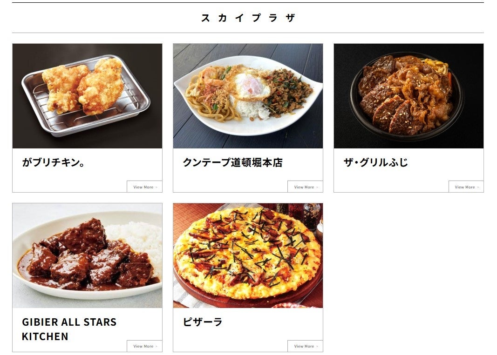Screen dimensions: 497x355
Task: Click View More under がブリチキン。
Action: [144, 187]
